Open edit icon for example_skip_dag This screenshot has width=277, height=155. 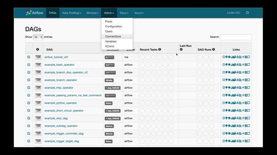tap(29, 118)
